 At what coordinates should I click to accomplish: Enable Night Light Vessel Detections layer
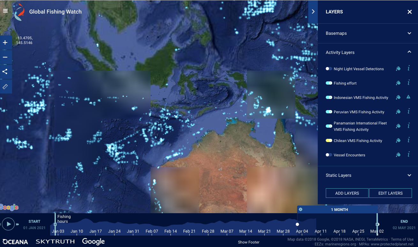(x=329, y=69)
